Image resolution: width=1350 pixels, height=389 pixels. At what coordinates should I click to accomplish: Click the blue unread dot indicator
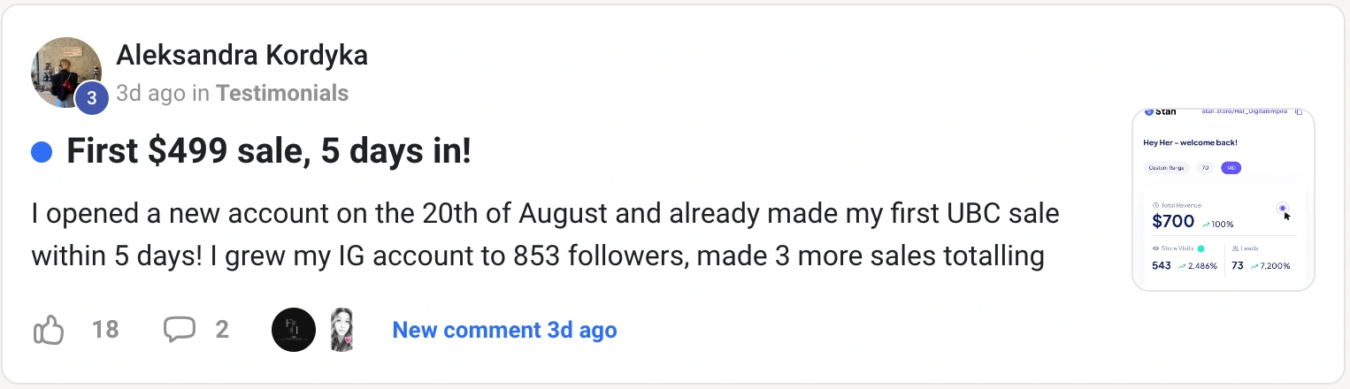pos(41,153)
